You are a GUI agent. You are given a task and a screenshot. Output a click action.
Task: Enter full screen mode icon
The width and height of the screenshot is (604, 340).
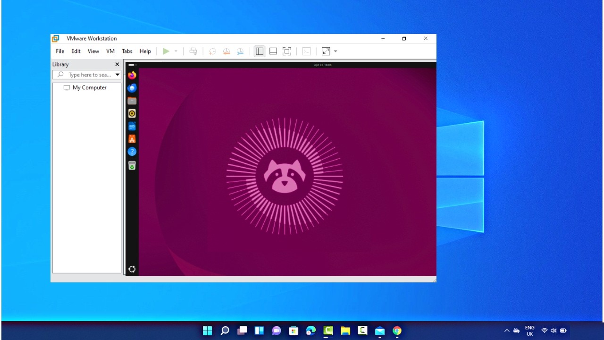(x=287, y=51)
